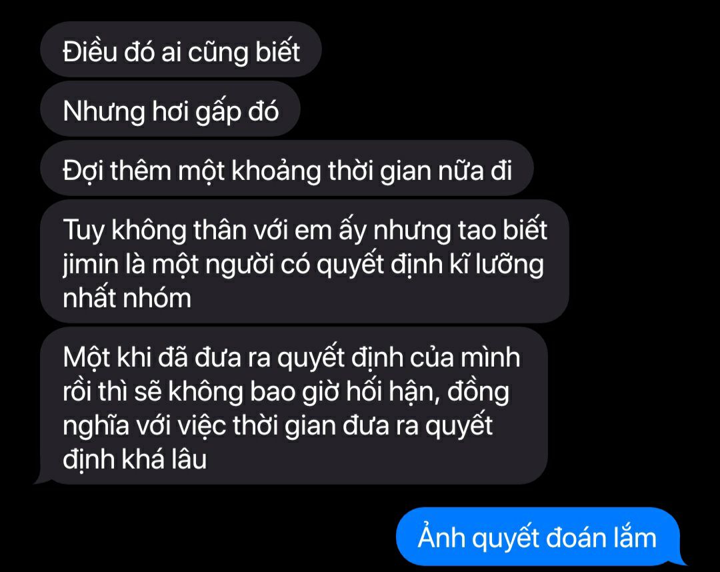Select the long message starting "Một khi đã"
Viewport: 720px width, 572px height.
(294, 406)
